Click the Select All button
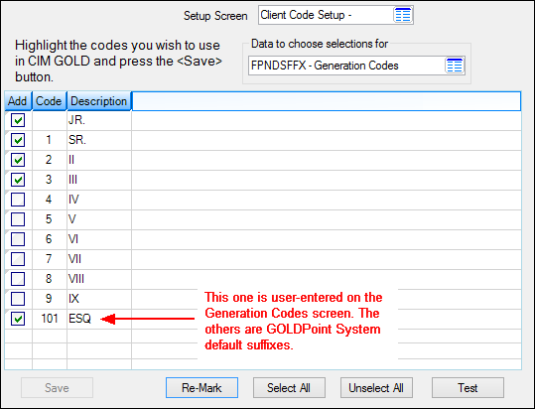 (289, 387)
